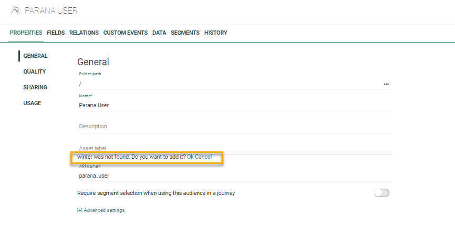Go to Custom Events tab
Screen dimensions: 455x226
pos(126,33)
